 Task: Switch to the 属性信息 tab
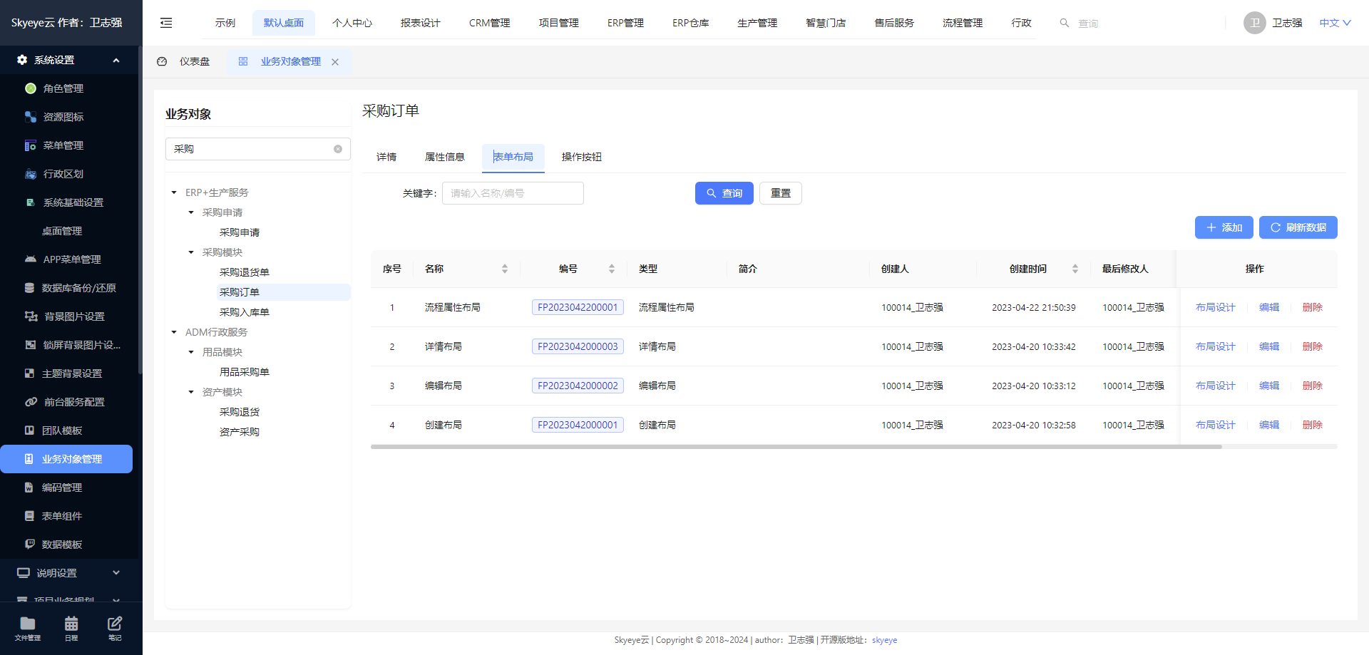coord(445,157)
